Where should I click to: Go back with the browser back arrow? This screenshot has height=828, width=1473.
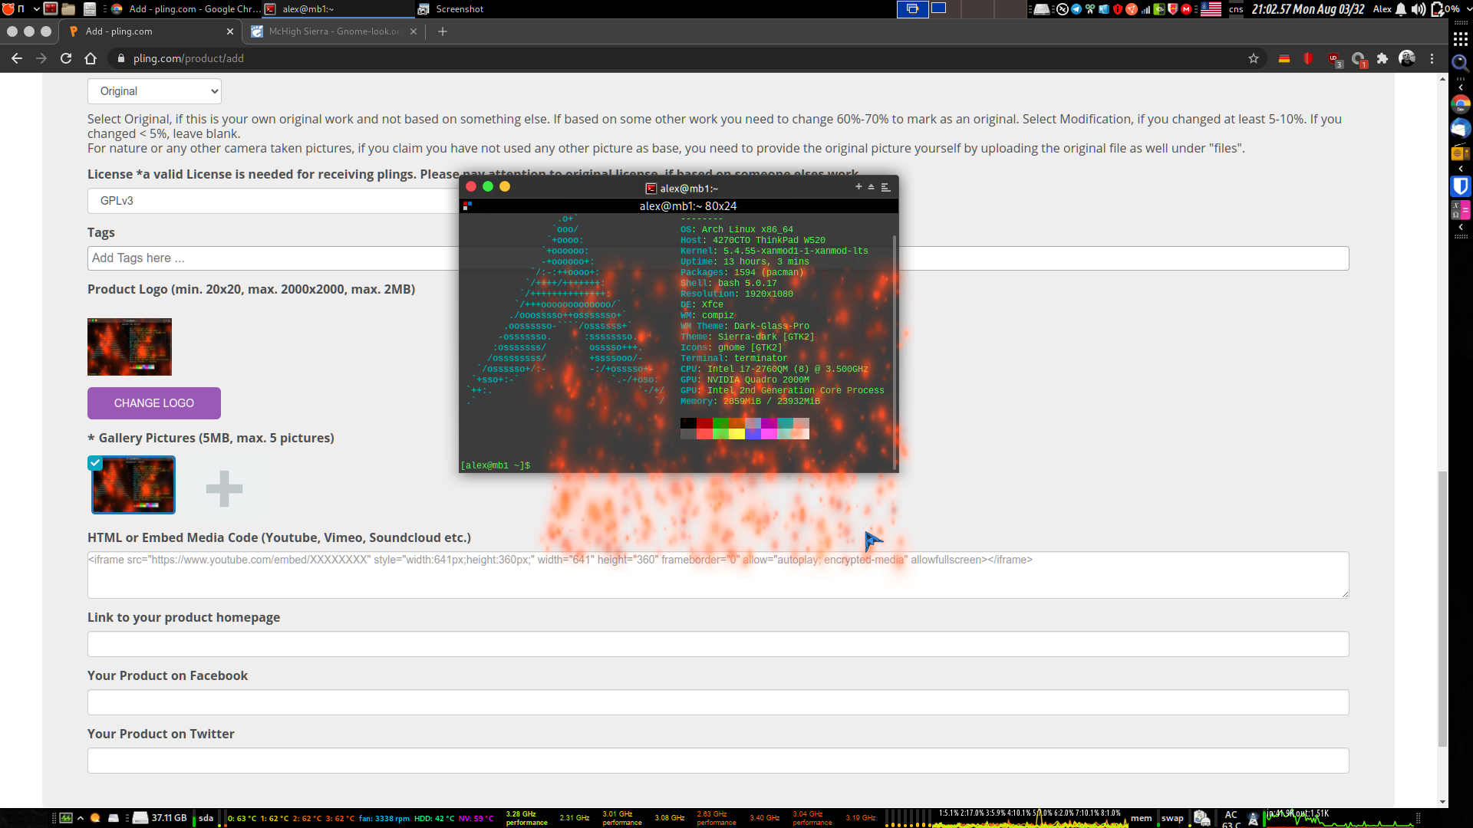click(x=17, y=58)
